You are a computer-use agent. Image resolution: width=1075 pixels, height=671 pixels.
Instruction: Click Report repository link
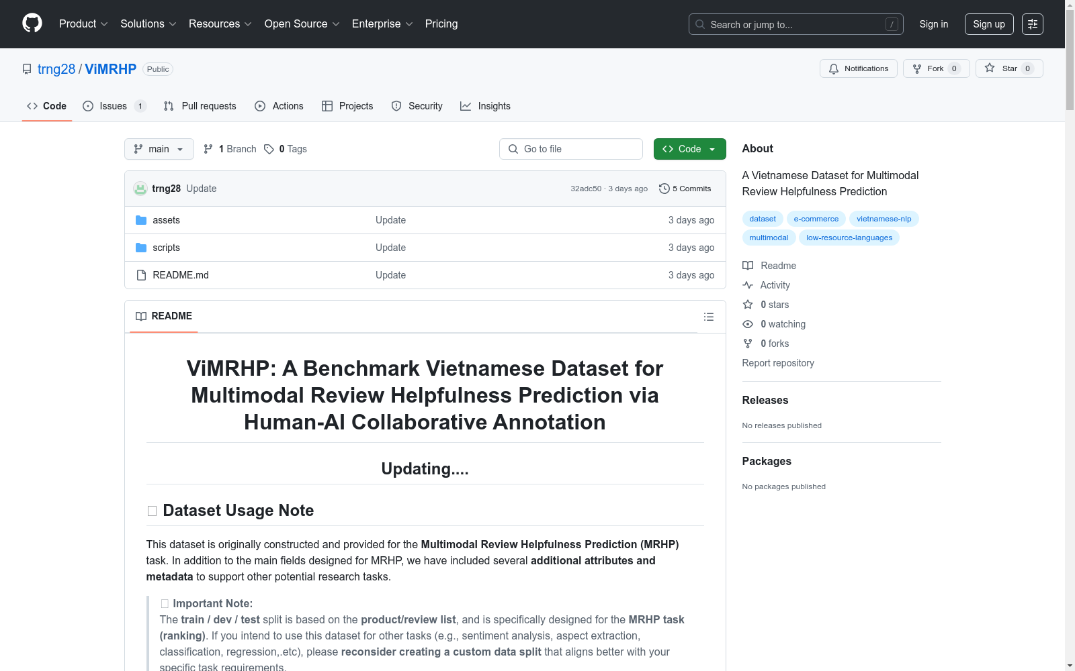pos(778,363)
